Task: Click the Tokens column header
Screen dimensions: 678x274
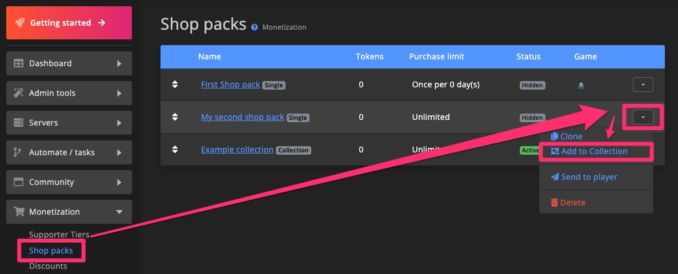Action: (370, 57)
